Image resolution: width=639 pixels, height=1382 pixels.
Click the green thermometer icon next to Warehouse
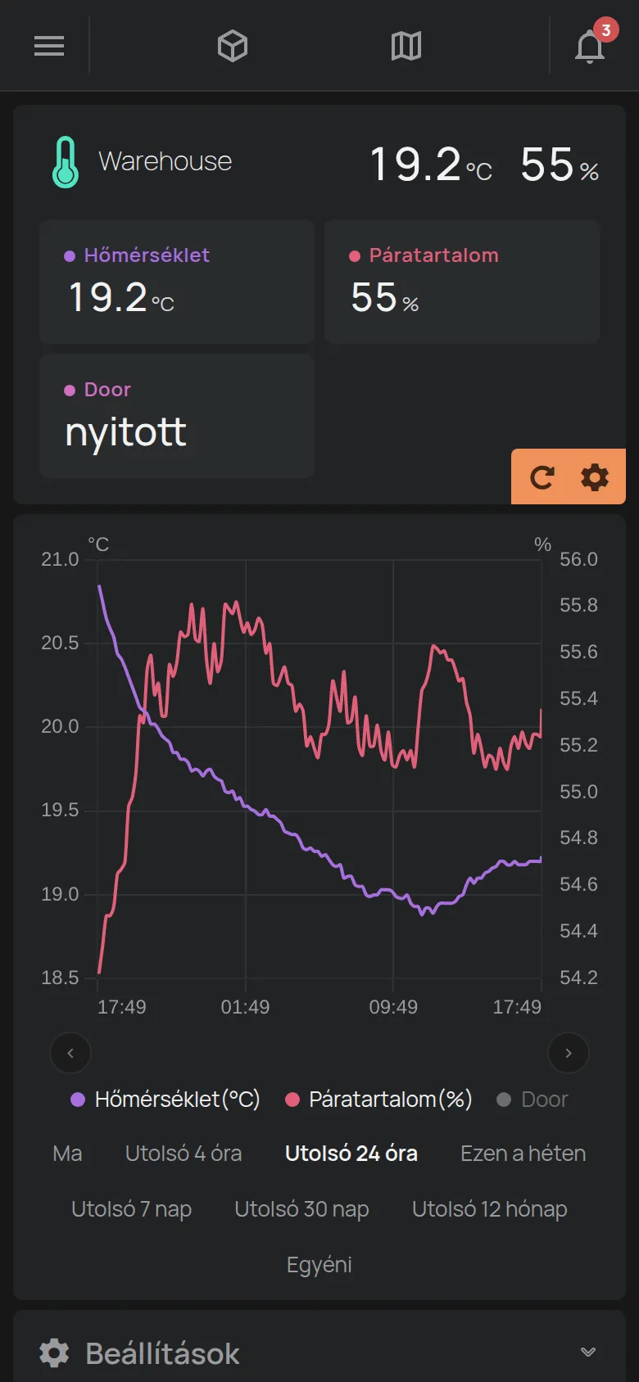click(66, 162)
